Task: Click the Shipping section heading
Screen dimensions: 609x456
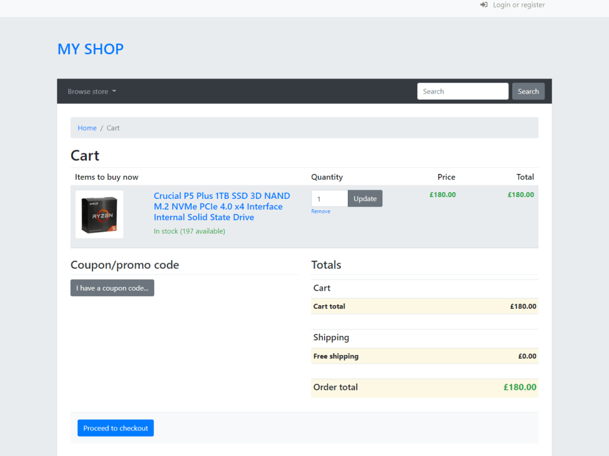Action: (331, 337)
